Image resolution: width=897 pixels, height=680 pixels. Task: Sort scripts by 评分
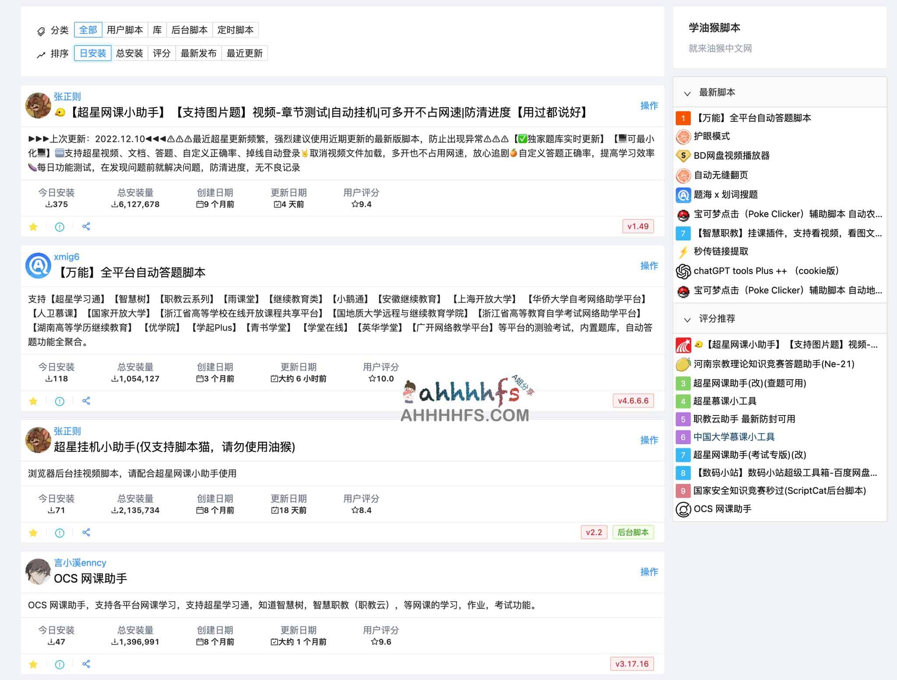click(x=162, y=53)
